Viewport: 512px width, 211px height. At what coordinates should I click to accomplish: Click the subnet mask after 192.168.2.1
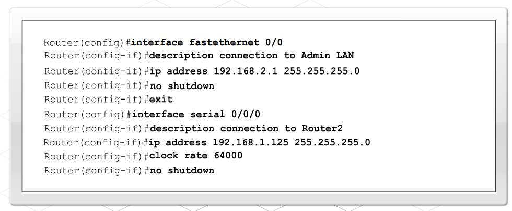click(x=321, y=71)
